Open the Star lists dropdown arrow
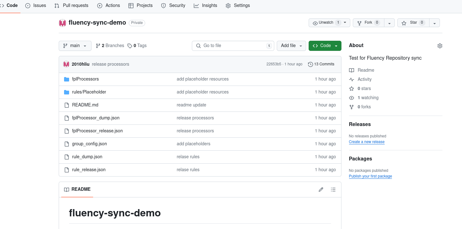This screenshot has width=462, height=229. [x=435, y=23]
